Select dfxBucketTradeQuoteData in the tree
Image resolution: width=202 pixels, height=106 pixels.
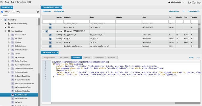[24, 83]
